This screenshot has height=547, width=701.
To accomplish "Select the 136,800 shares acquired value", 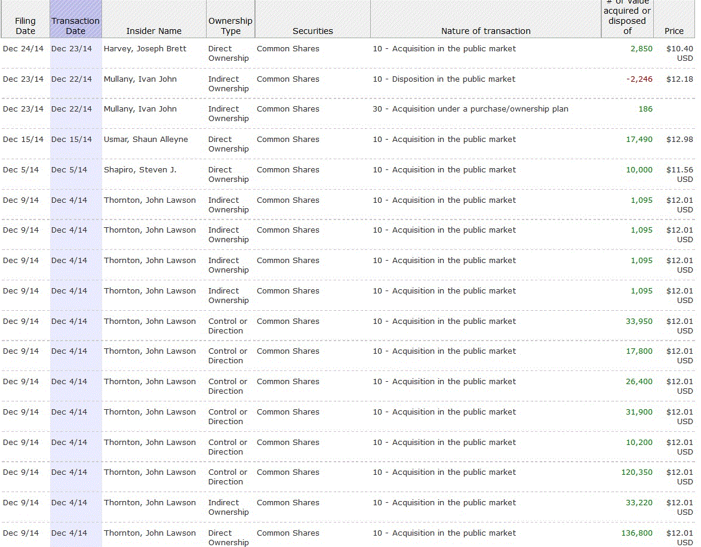I will (637, 533).
